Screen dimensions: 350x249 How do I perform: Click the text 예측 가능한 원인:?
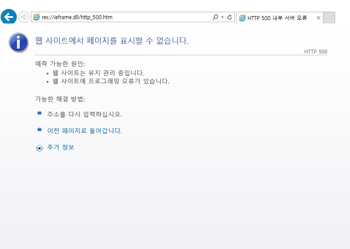pos(60,64)
